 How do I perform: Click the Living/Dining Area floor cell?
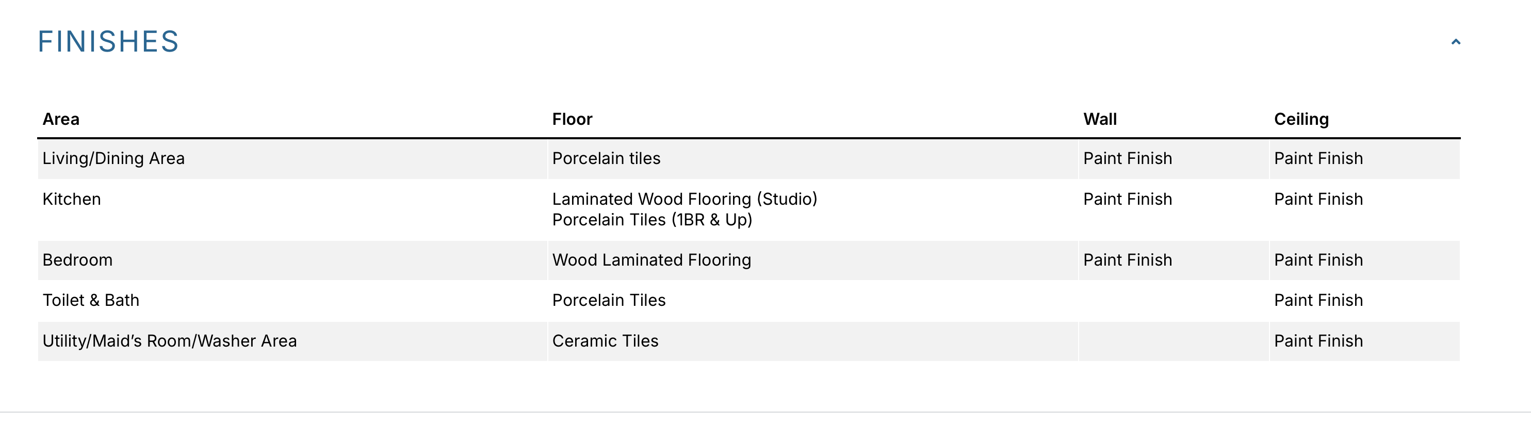click(x=606, y=158)
